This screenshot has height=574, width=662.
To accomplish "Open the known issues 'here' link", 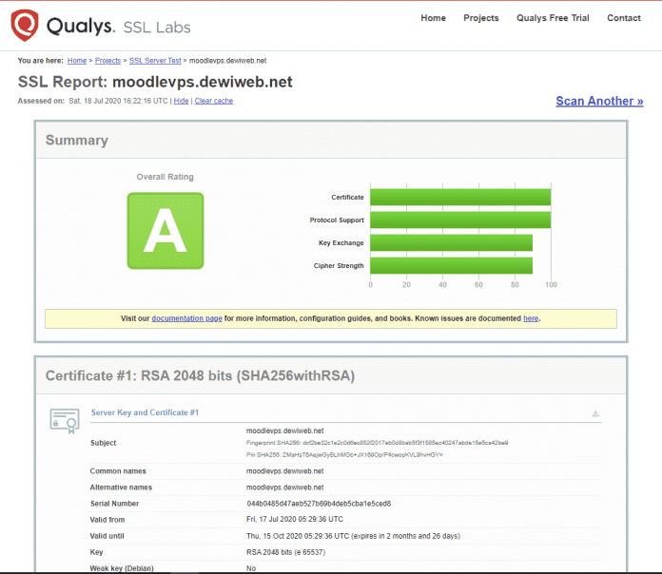I will (x=531, y=318).
